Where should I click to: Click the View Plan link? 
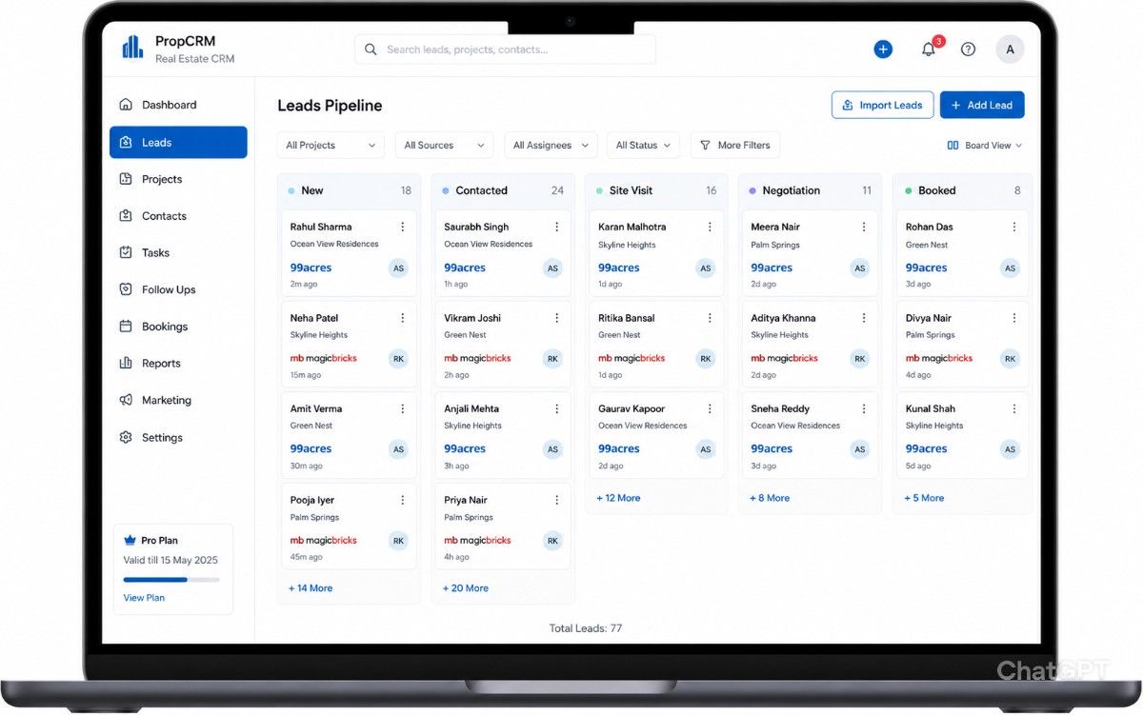coord(144,598)
